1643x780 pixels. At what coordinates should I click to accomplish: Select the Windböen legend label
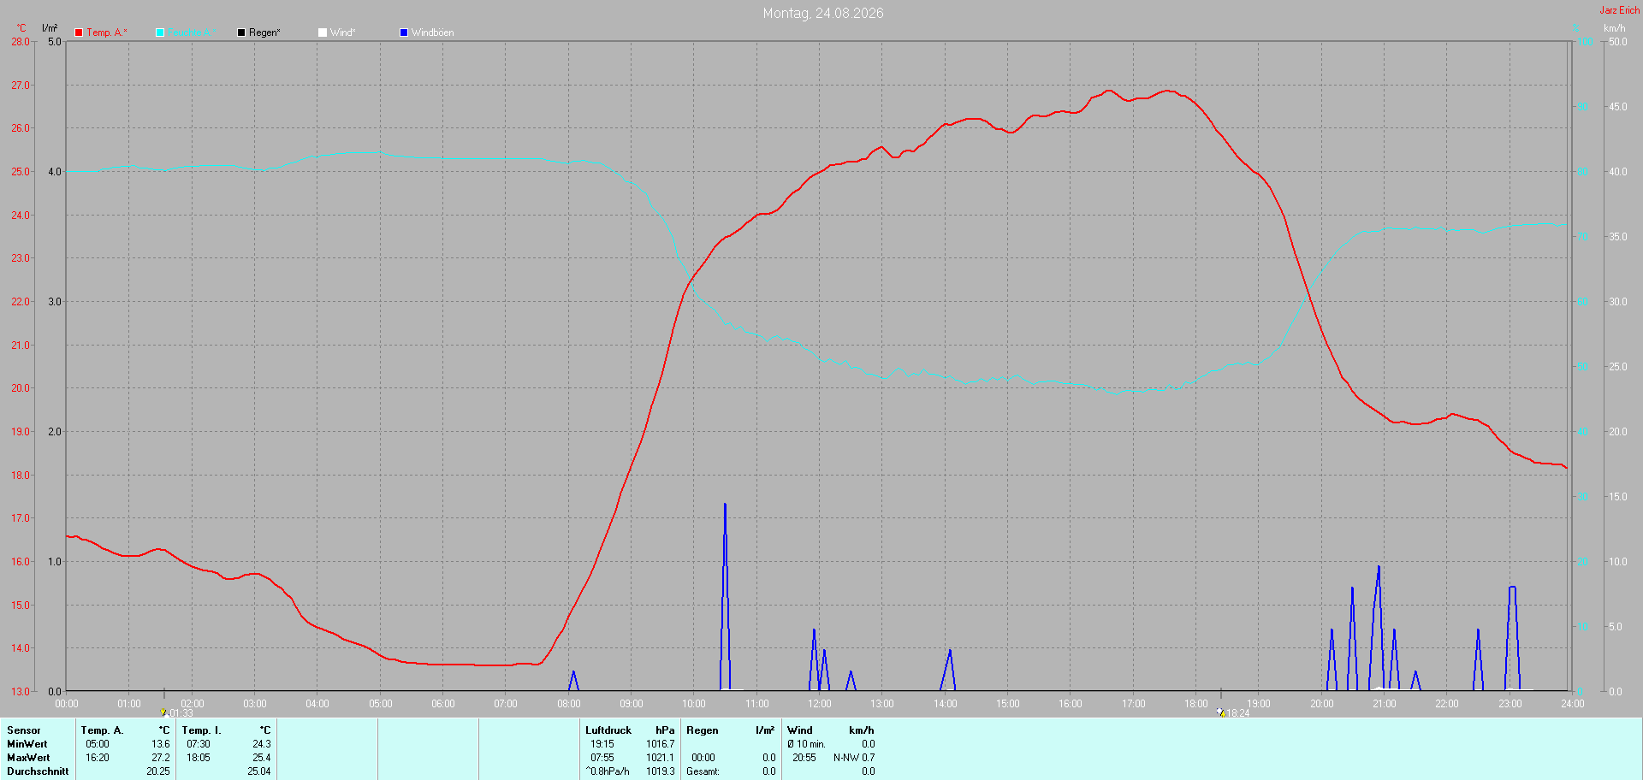(x=432, y=32)
